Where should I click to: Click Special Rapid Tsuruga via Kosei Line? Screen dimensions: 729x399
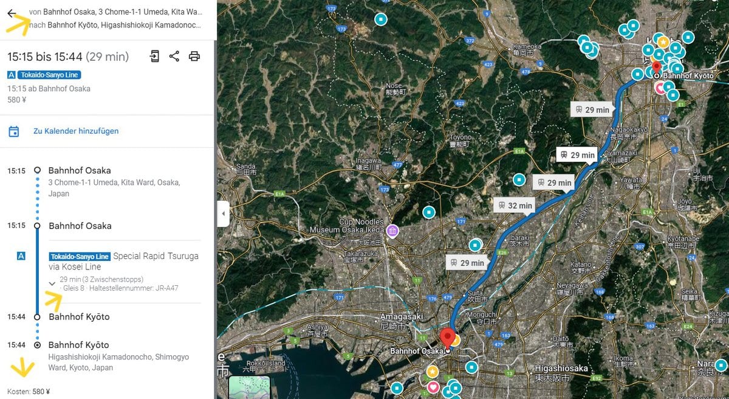[124, 262]
